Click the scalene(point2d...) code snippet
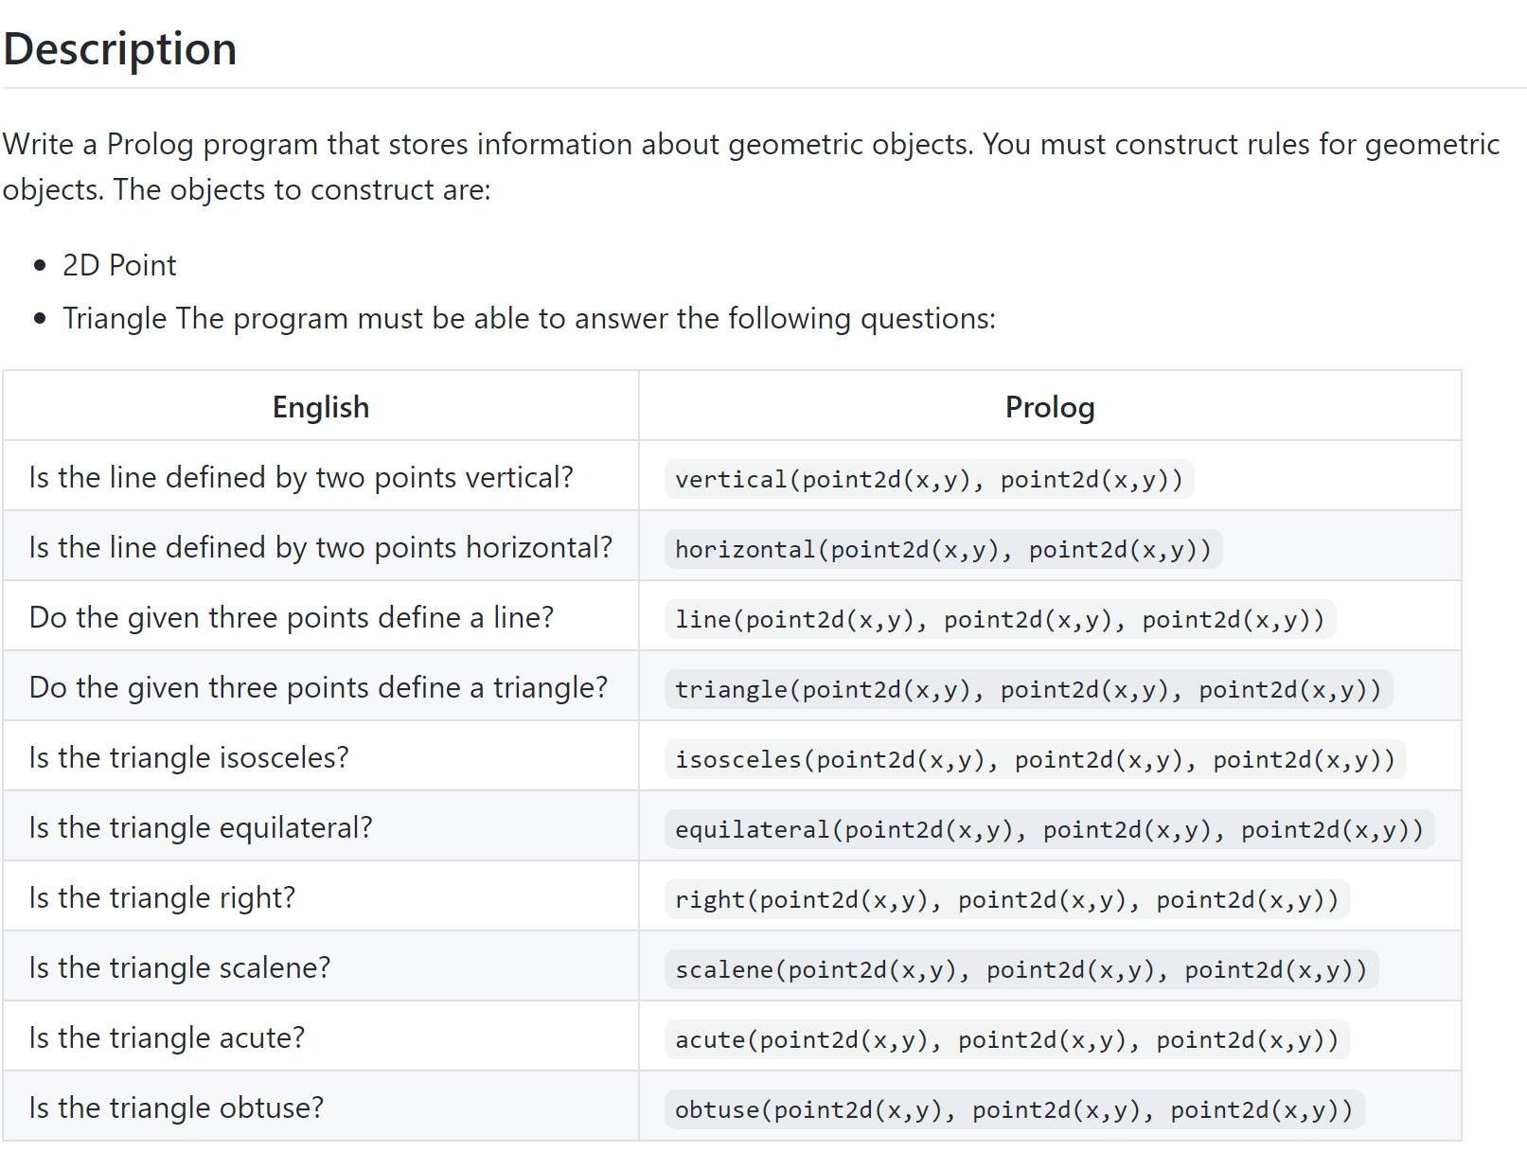 pos(1020,970)
